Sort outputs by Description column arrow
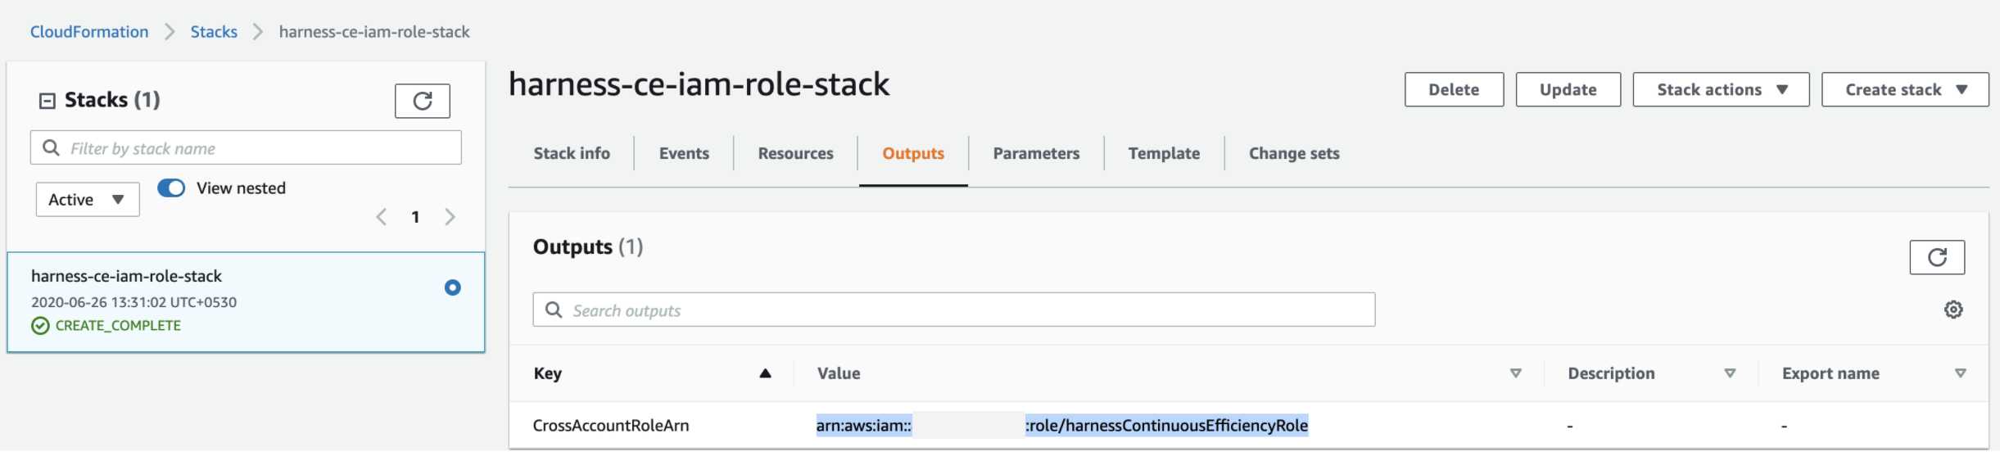Screen dimensions: 2000x452 tap(1730, 373)
